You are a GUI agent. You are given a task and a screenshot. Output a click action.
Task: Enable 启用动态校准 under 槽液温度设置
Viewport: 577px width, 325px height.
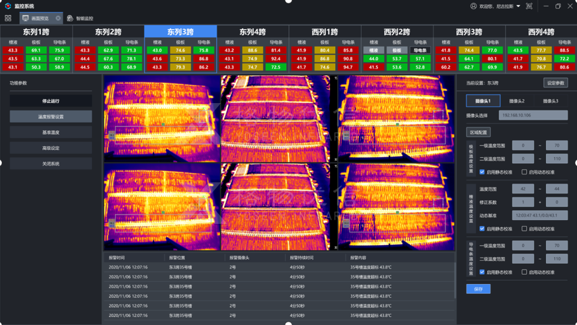click(x=525, y=229)
